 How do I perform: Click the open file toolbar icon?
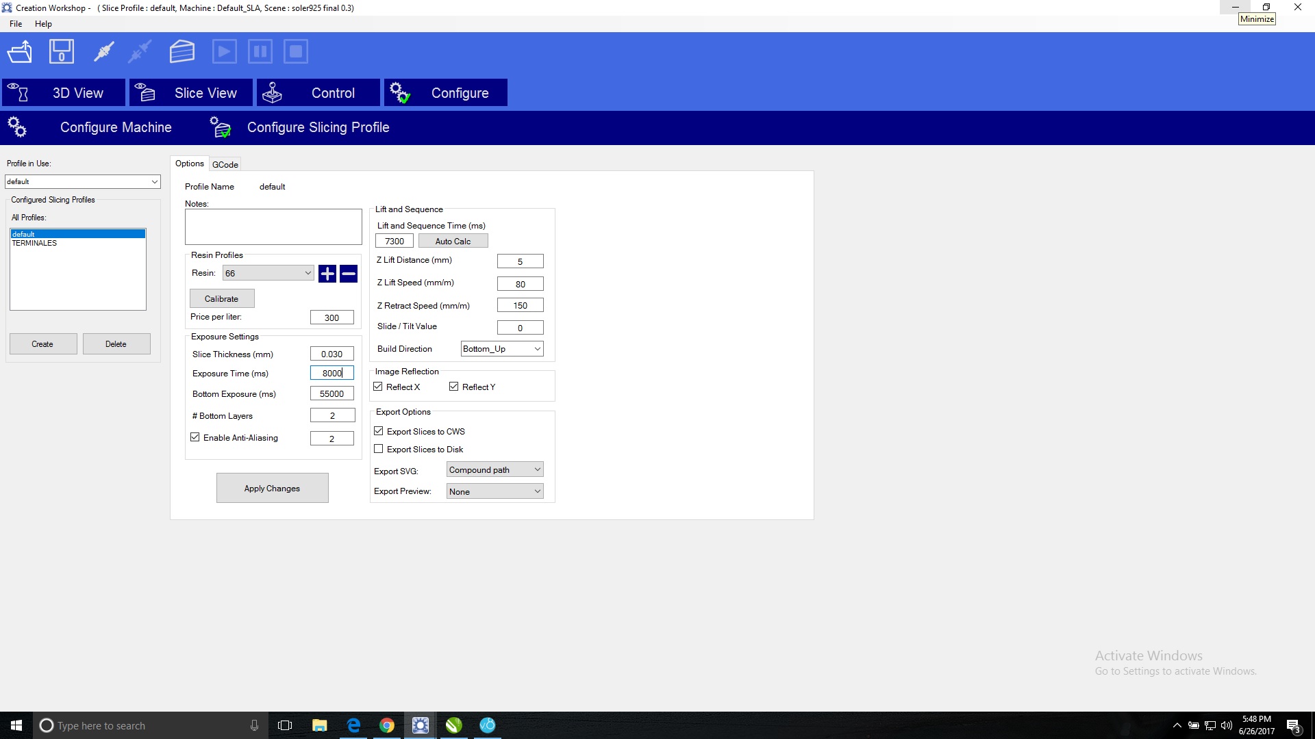tap(20, 52)
